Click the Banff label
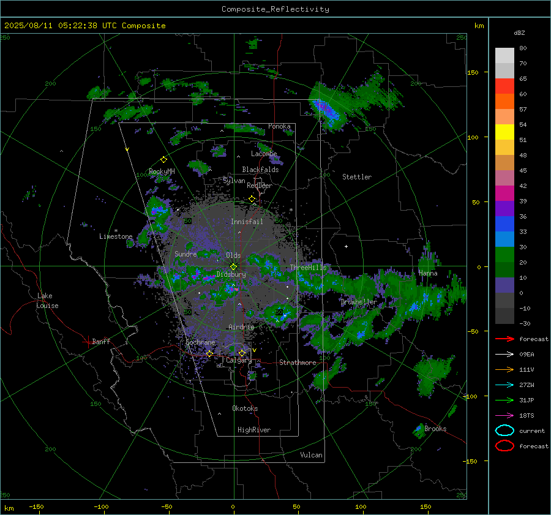Image resolution: width=551 pixels, height=515 pixels. point(101,342)
